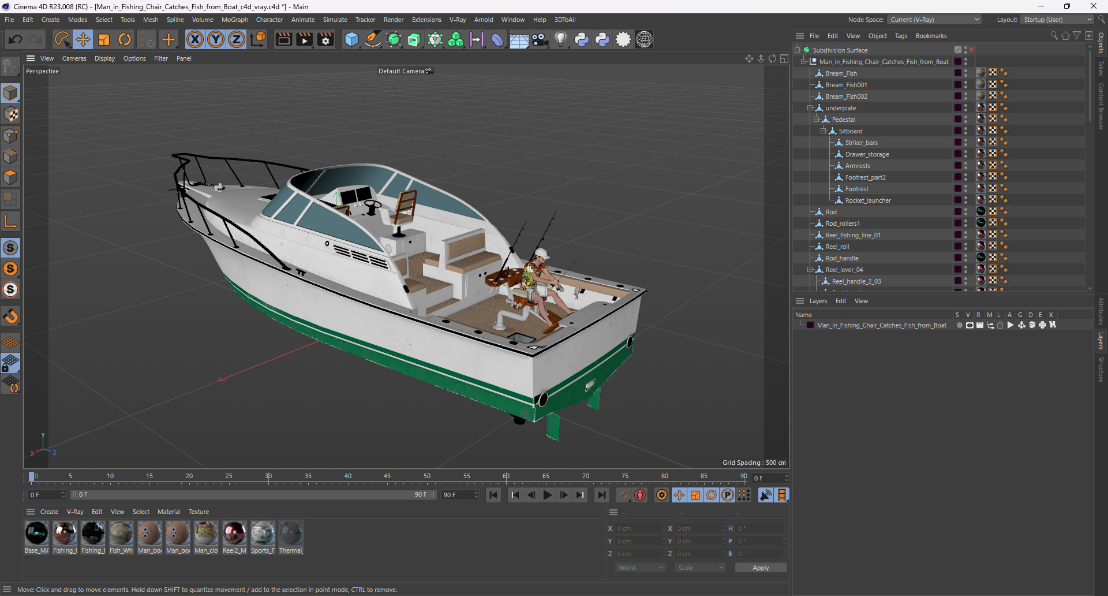Click the Spline Pen tool icon
The height and width of the screenshot is (596, 1108).
click(373, 39)
